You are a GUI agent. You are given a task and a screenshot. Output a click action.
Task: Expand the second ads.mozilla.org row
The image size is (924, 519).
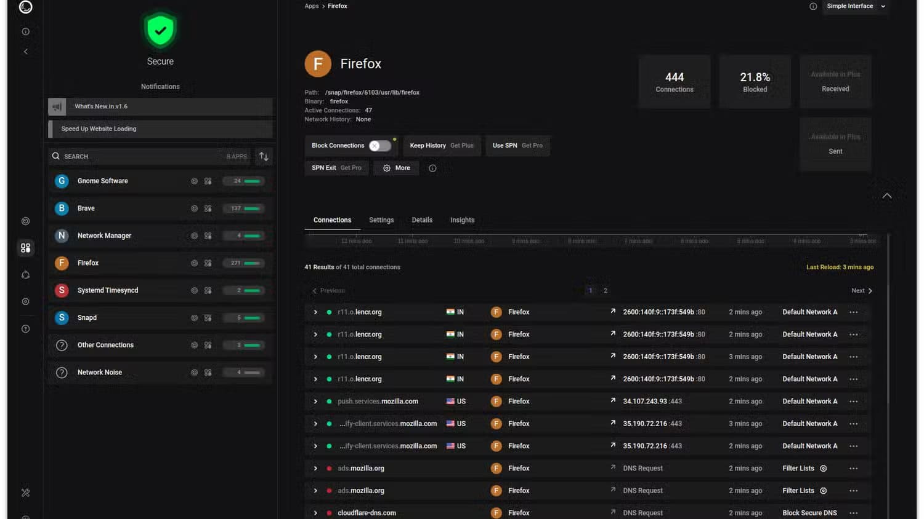(x=315, y=491)
